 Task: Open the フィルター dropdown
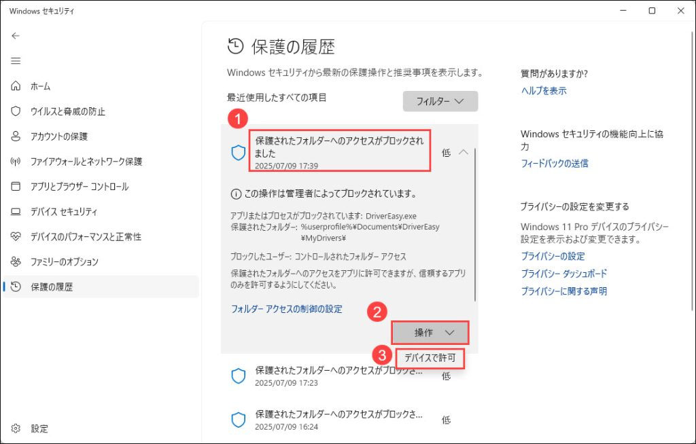(440, 101)
